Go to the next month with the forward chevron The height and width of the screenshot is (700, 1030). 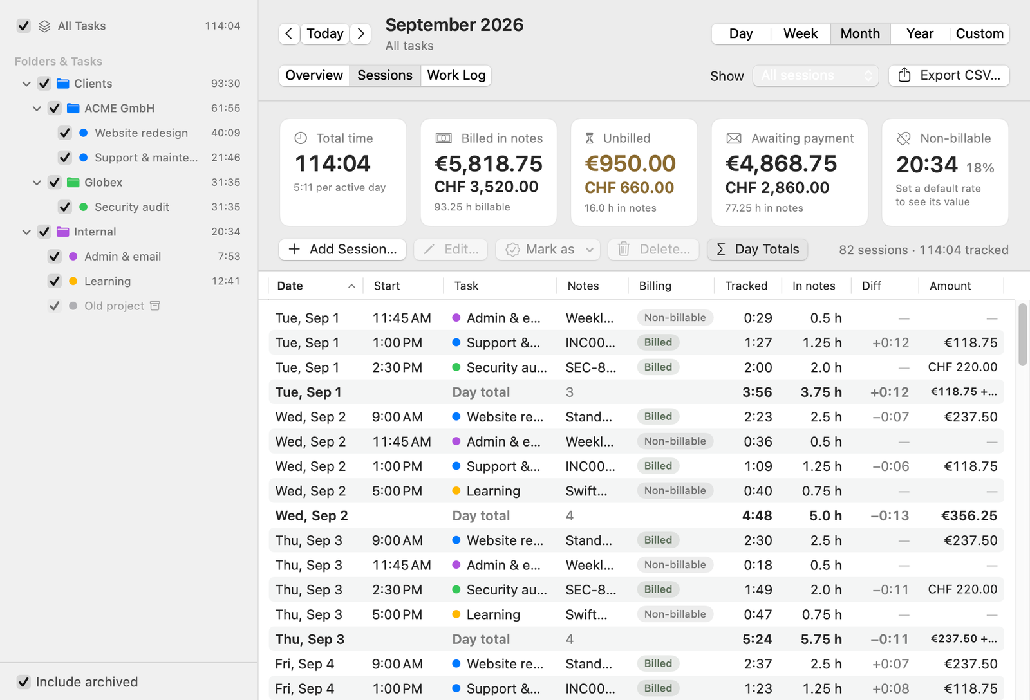tap(361, 33)
